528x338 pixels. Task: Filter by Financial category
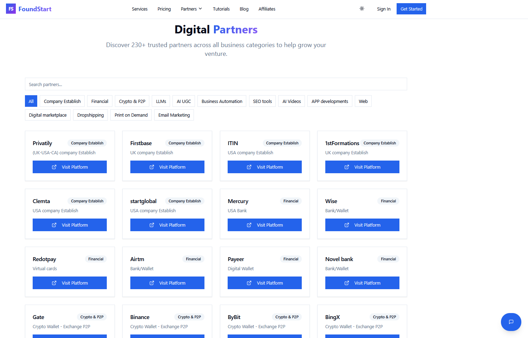coord(100,101)
